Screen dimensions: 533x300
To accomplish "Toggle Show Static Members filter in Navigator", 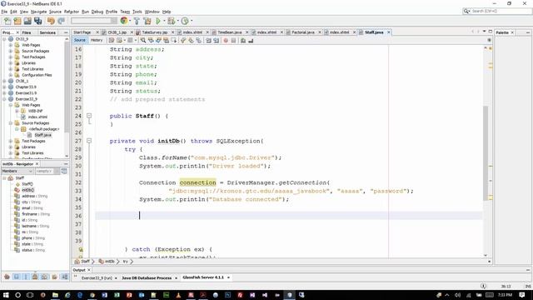I will tap(26, 277).
